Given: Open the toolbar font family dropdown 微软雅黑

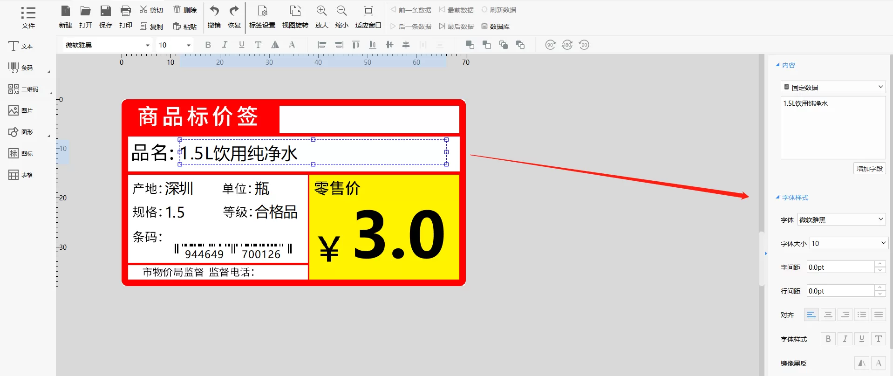Looking at the screenshot, I should click(x=108, y=45).
